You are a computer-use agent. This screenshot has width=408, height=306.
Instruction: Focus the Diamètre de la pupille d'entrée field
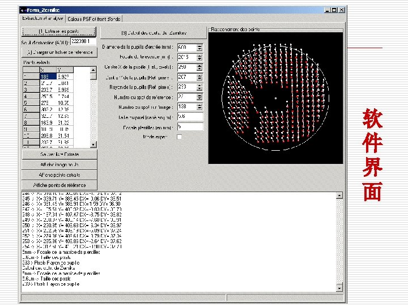[x=187, y=48]
